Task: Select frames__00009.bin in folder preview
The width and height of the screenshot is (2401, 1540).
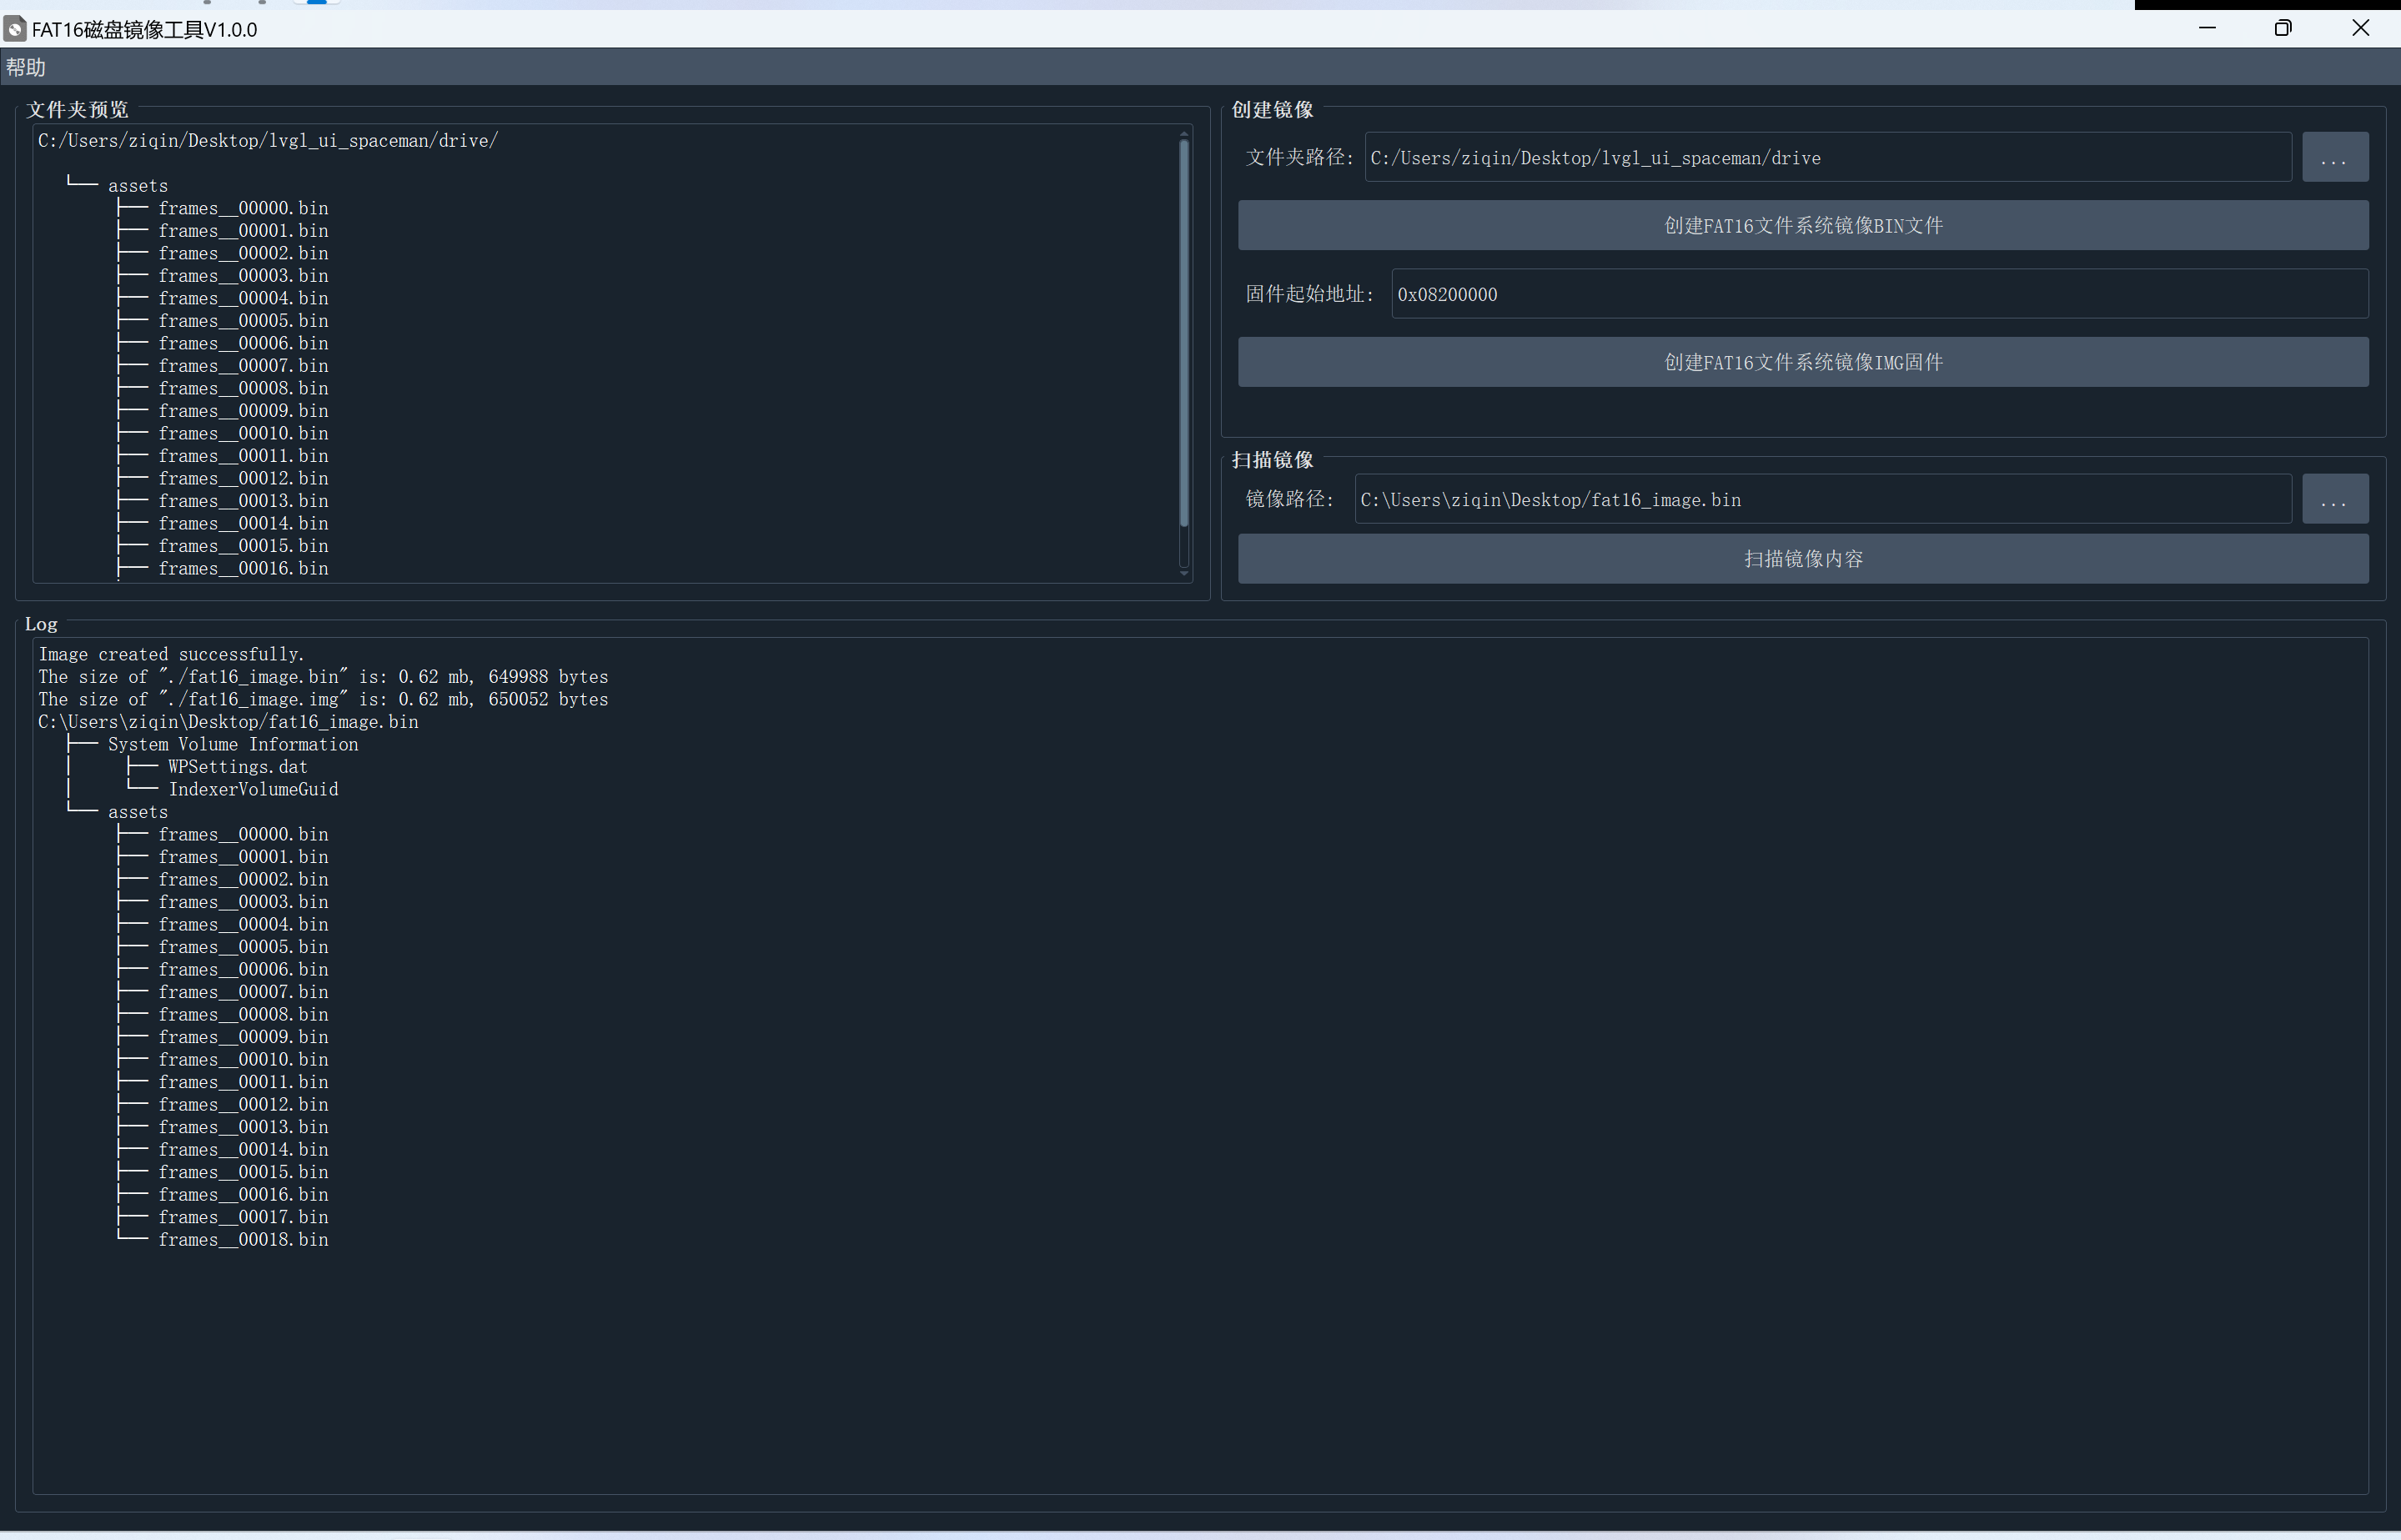Action: pos(243,411)
